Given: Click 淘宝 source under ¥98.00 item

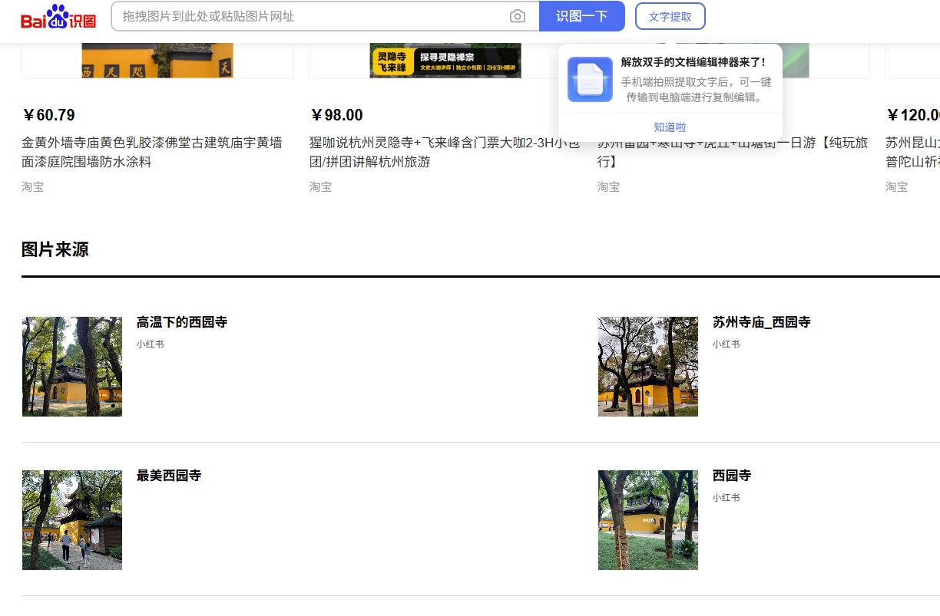Looking at the screenshot, I should point(320,186).
